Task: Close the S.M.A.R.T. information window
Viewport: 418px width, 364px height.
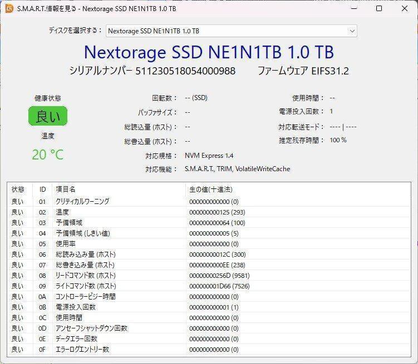Action: [x=405, y=8]
